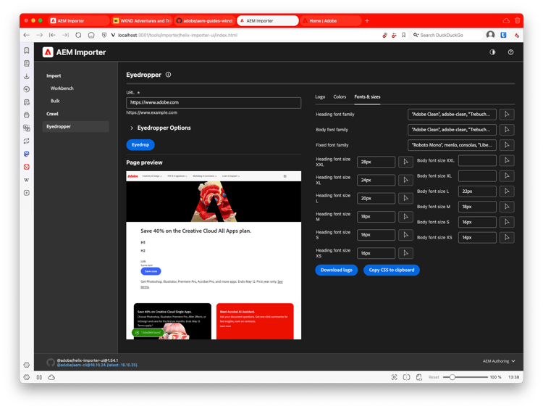
Task: Switch to Home | Adobe browser tab
Action: pyautogui.click(x=330, y=21)
